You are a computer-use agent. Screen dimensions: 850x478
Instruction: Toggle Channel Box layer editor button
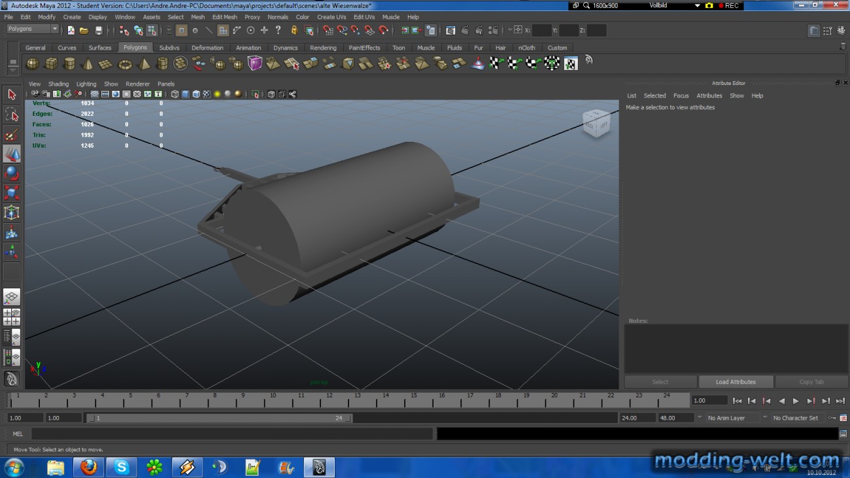840,31
